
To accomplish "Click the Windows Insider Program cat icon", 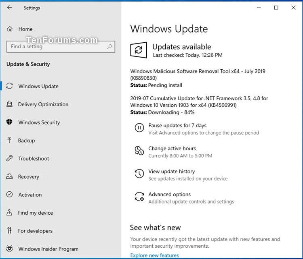I will pos(9,249).
